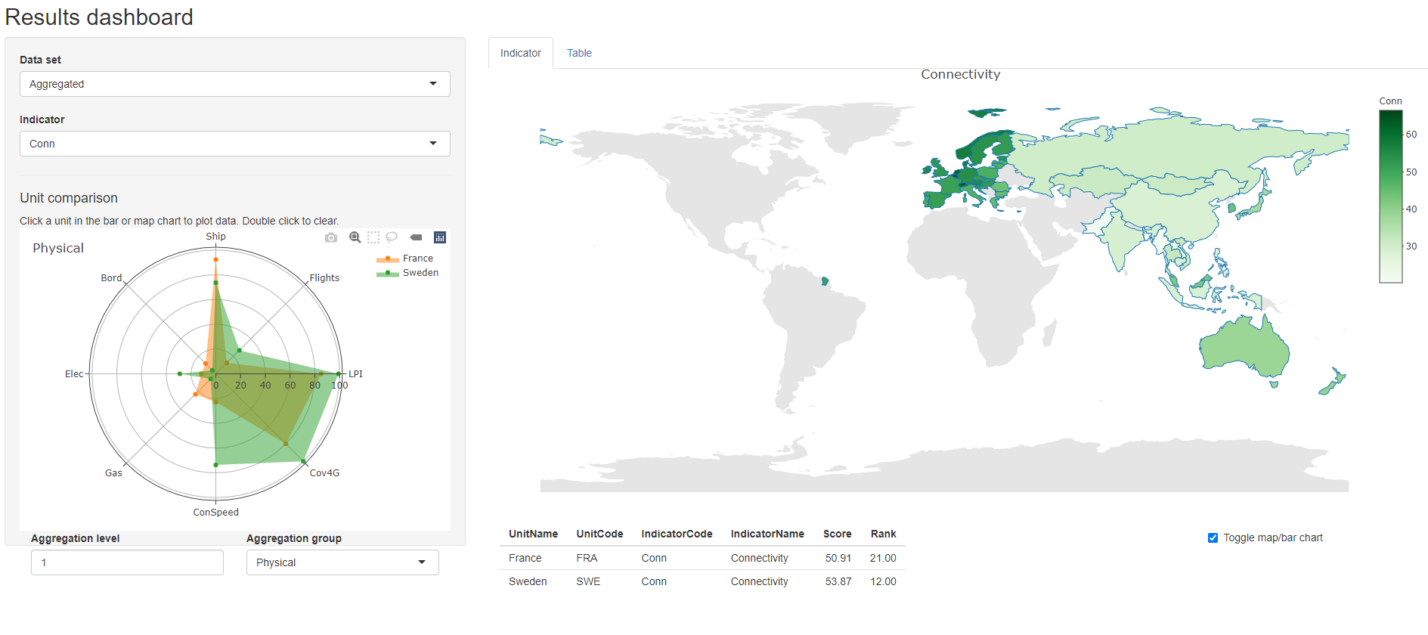The image size is (1428, 635).
Task: Click Sweden's green Cov4G data point
Action: pyautogui.click(x=304, y=461)
